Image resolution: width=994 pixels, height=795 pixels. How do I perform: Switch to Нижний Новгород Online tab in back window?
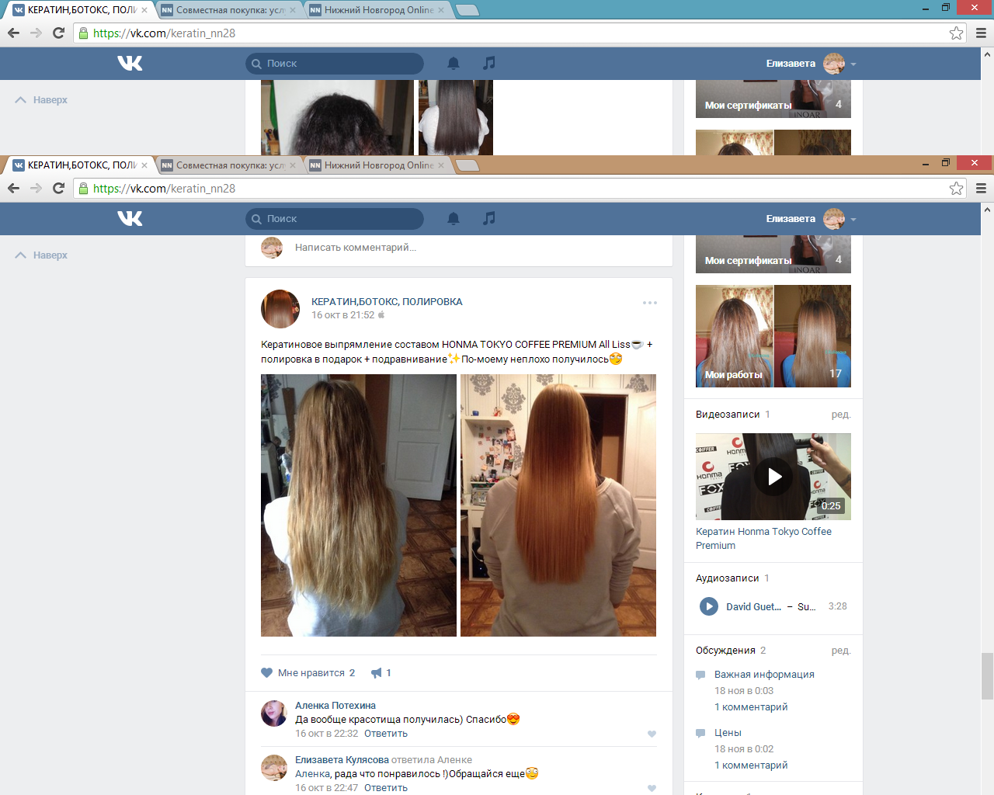377,10
